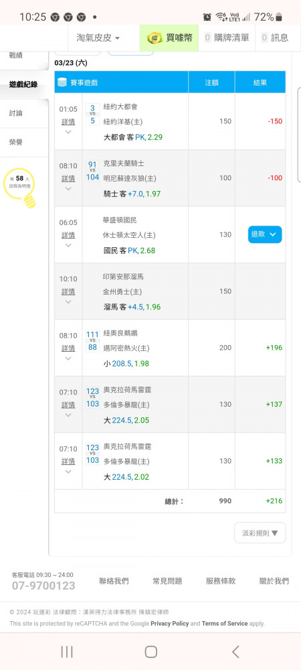
Task: Open 訊息 messages menu item
Action: point(275,38)
